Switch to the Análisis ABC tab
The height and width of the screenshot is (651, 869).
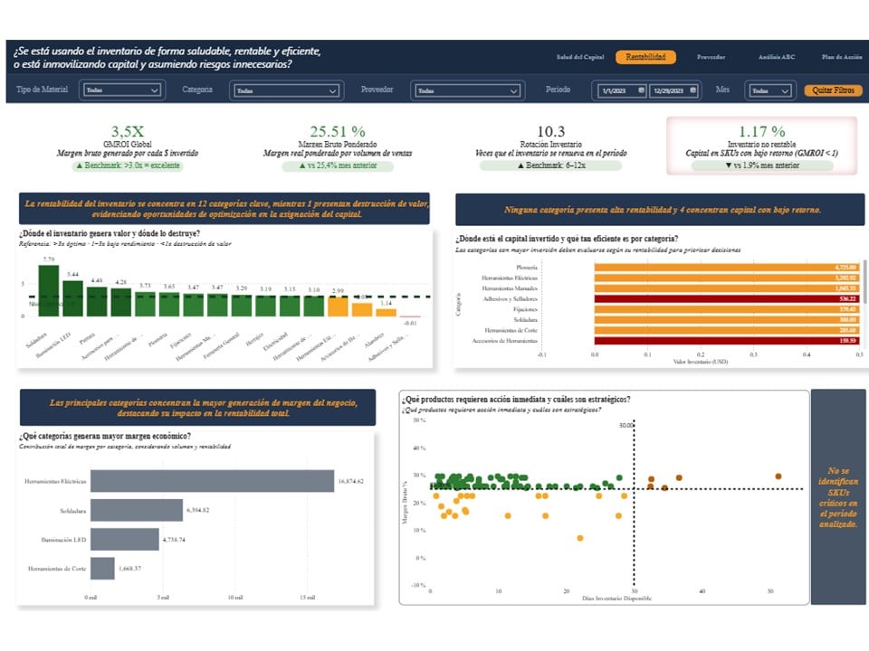(777, 57)
